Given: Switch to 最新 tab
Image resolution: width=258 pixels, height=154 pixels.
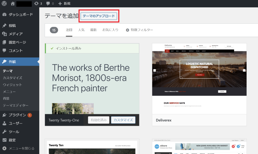Looking at the screenshot, I should (93, 30).
